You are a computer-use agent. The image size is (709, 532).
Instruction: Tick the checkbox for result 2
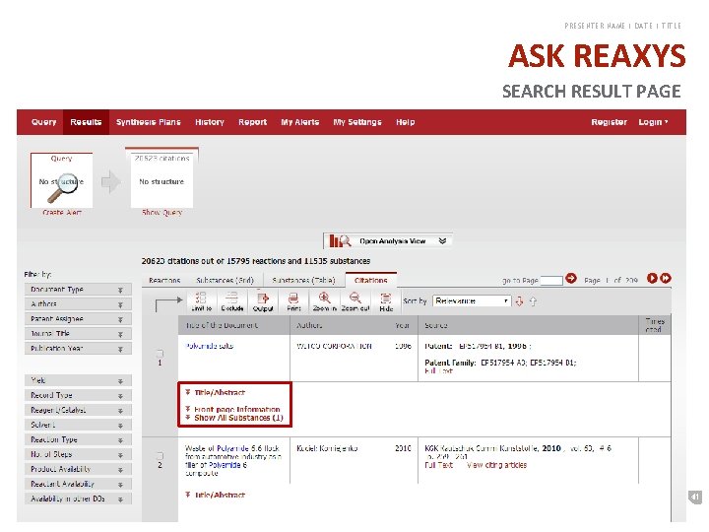click(x=160, y=455)
